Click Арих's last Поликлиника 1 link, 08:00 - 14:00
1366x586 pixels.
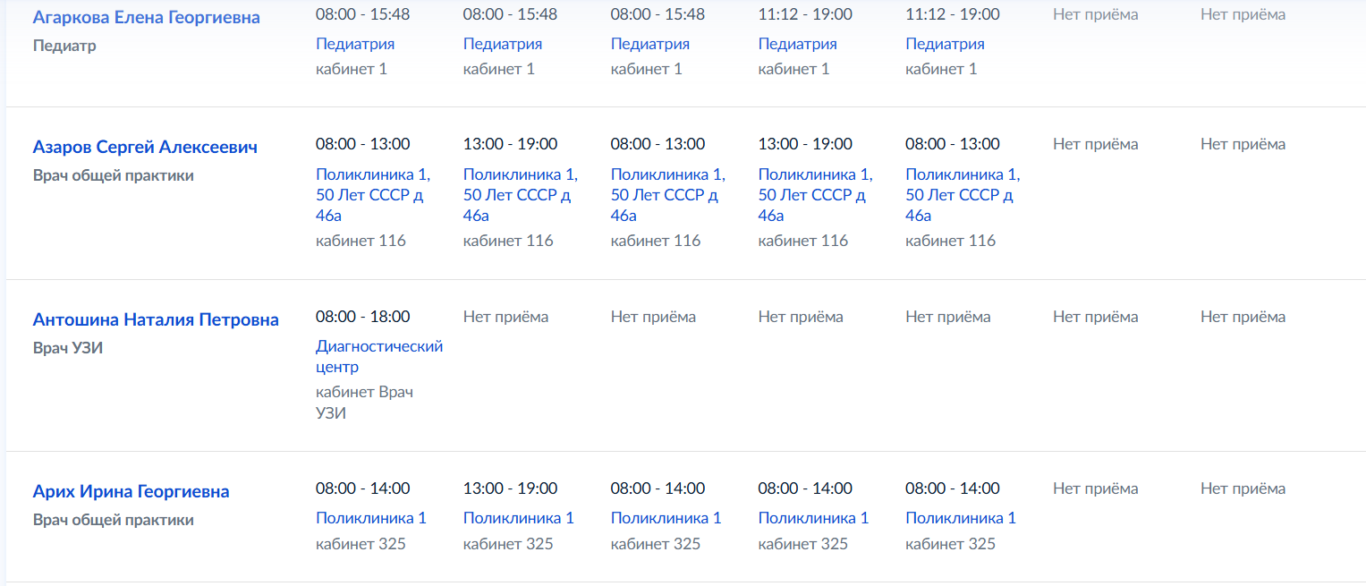pos(961,518)
